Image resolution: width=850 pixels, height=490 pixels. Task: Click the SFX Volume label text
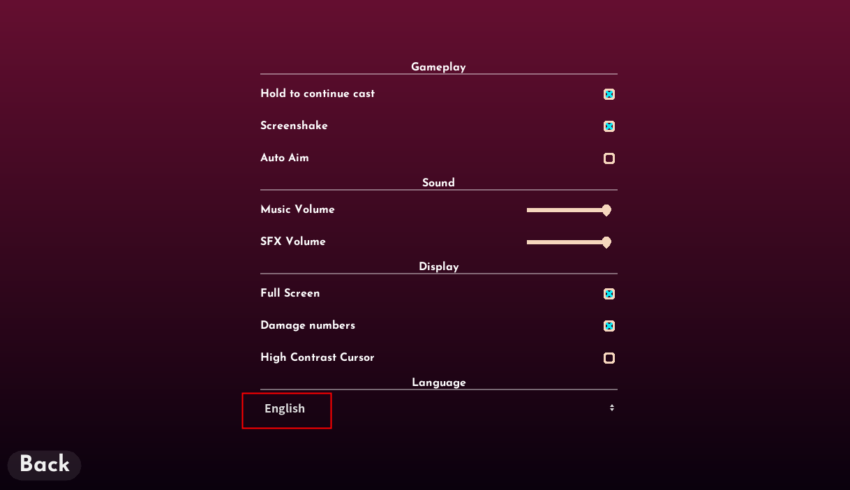(293, 242)
